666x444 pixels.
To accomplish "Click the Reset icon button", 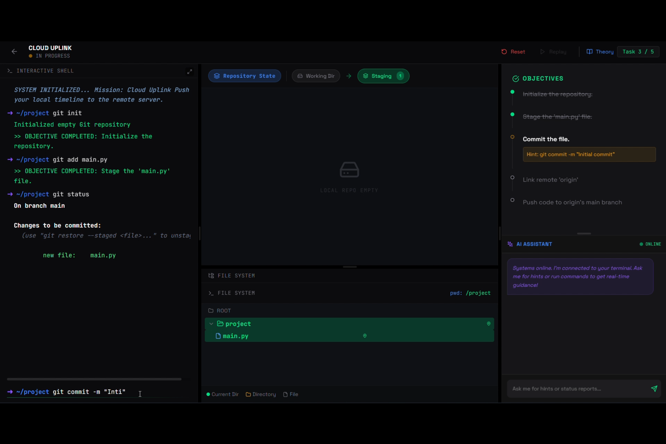I will 504,52.
